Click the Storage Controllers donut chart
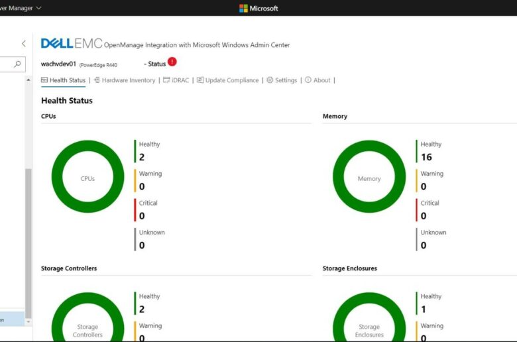 coord(87,317)
